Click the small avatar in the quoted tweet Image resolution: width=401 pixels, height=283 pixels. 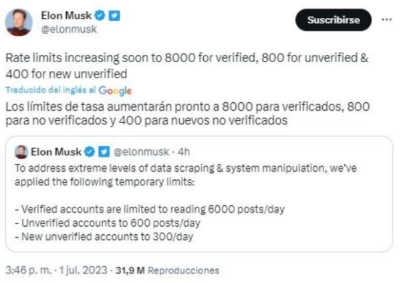[21, 152]
